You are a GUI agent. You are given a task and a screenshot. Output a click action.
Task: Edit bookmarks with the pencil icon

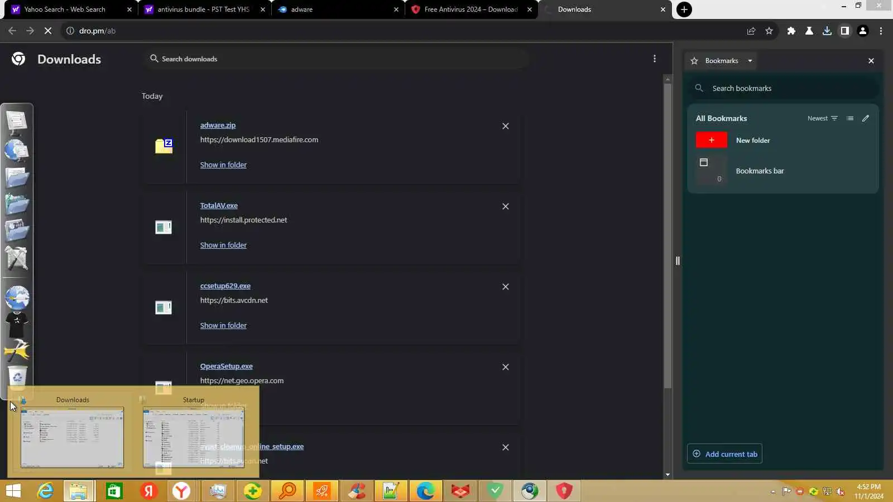pos(866,118)
